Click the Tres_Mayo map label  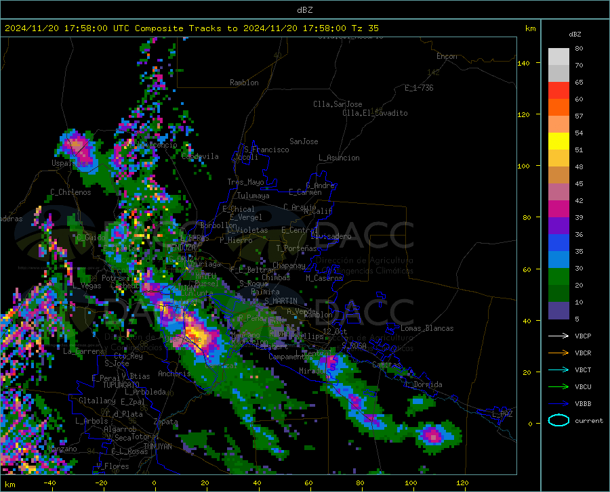click(x=245, y=182)
